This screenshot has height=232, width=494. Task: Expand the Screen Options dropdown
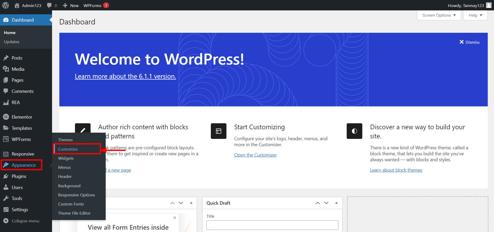coord(439,15)
